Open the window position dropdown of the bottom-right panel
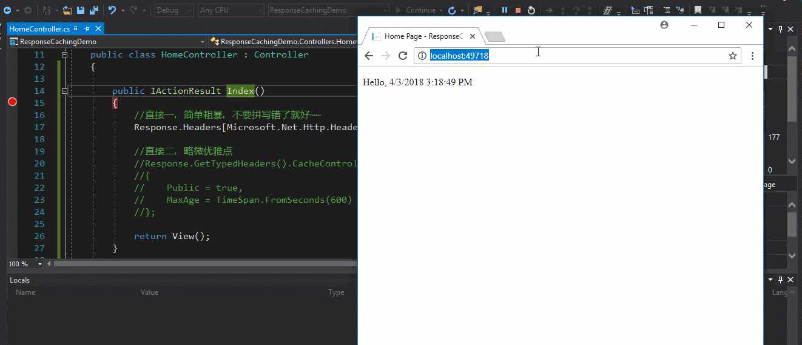Image resolution: width=802 pixels, height=345 pixels. pos(770,279)
